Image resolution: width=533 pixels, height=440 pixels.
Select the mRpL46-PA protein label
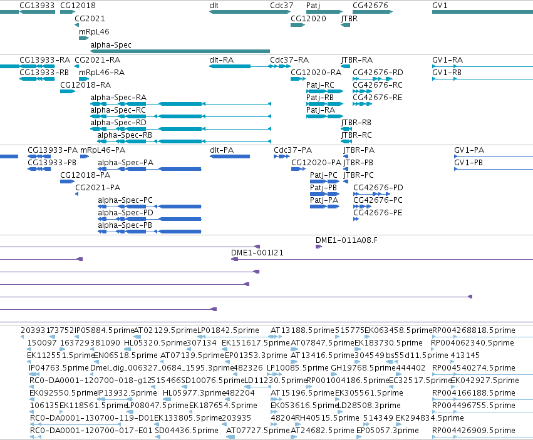103,150
